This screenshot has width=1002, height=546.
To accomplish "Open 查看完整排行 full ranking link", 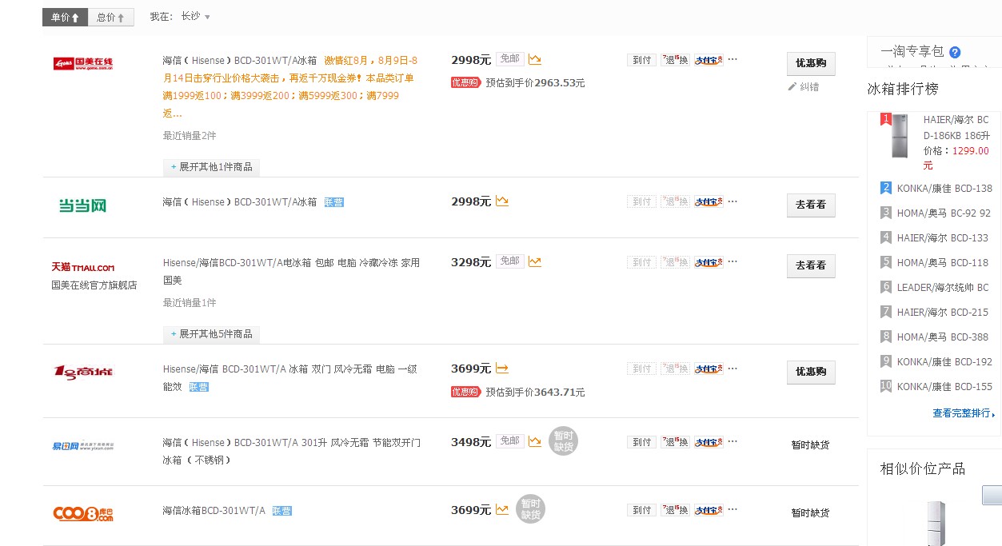I will click(x=964, y=413).
